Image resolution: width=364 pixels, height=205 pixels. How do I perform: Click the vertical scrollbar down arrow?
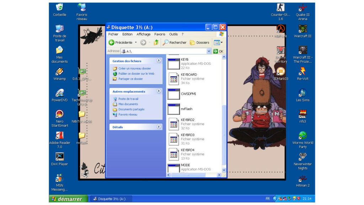coord(224,170)
